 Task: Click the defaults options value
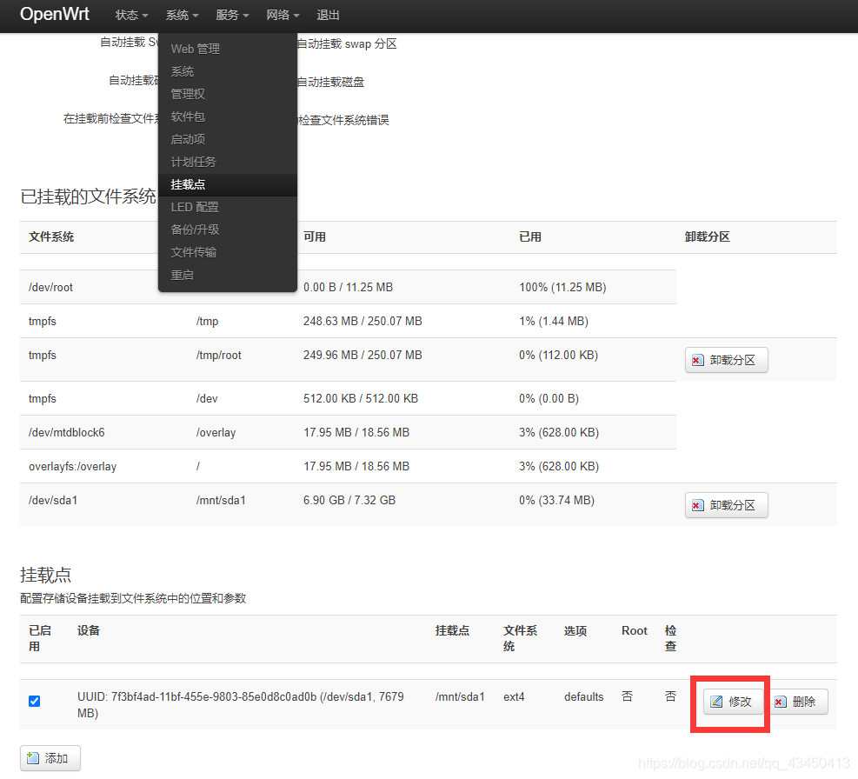click(x=584, y=697)
